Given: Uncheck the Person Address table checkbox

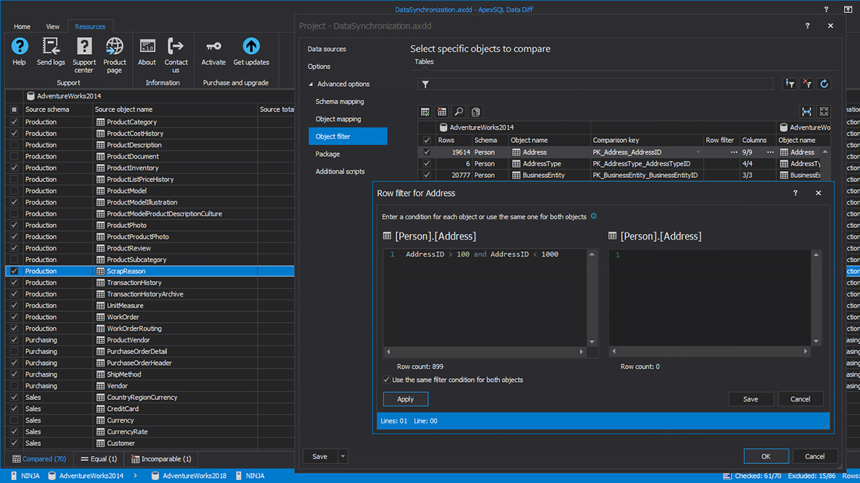Looking at the screenshot, I should (x=427, y=152).
